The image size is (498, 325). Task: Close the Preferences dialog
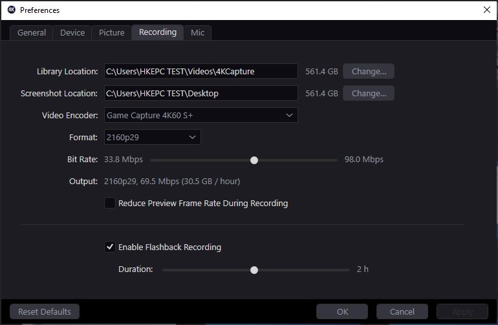click(486, 10)
